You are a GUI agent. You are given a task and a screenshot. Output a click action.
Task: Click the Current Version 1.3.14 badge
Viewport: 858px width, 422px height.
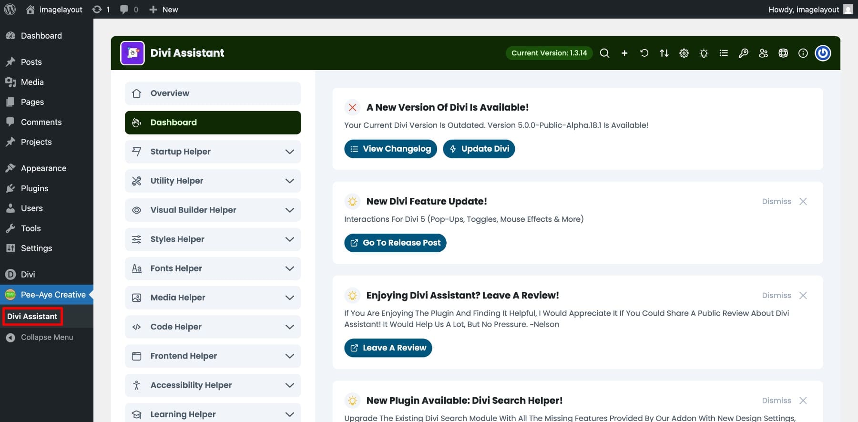(x=549, y=53)
